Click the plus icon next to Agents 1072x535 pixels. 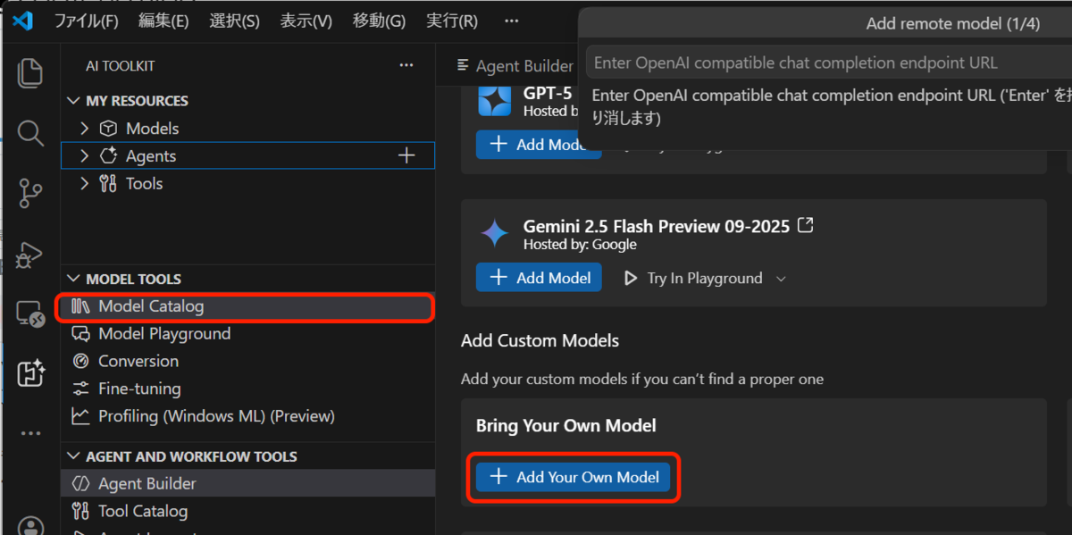click(406, 156)
